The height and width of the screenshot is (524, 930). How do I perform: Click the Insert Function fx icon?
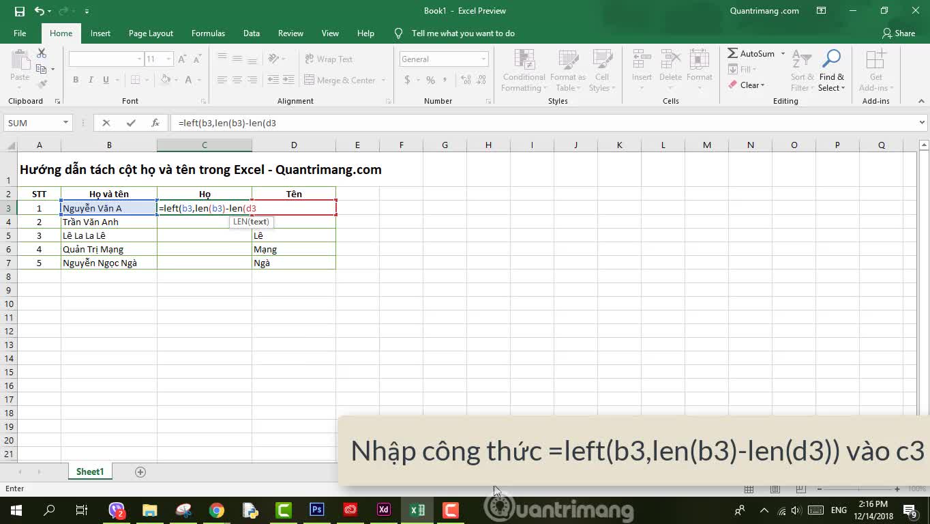[x=155, y=123]
